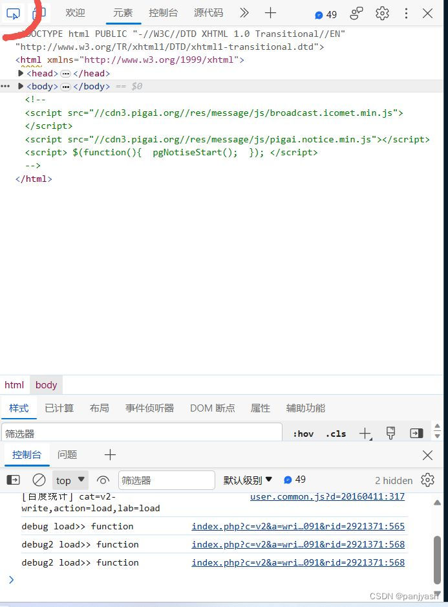Select the html opening tag line
The width and height of the screenshot is (448, 607).
130,60
